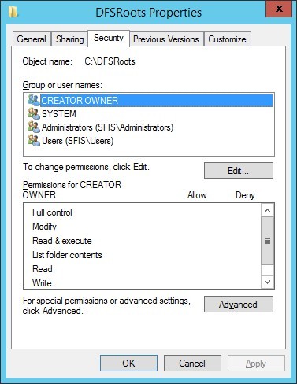Viewport: 297px width, 384px height.
Task: Click the Administrators group icon
Action: (34, 127)
